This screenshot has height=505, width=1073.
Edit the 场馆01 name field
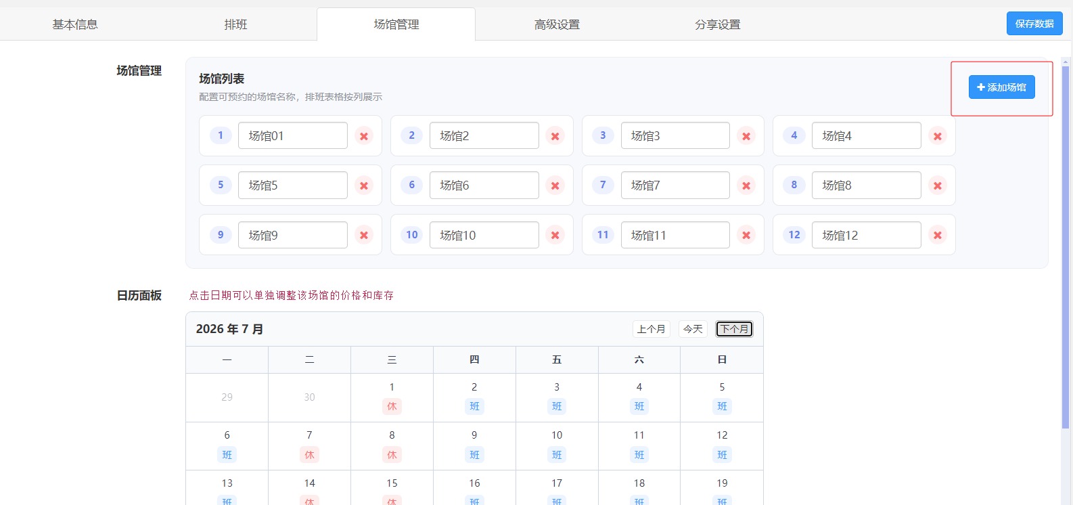click(x=293, y=135)
